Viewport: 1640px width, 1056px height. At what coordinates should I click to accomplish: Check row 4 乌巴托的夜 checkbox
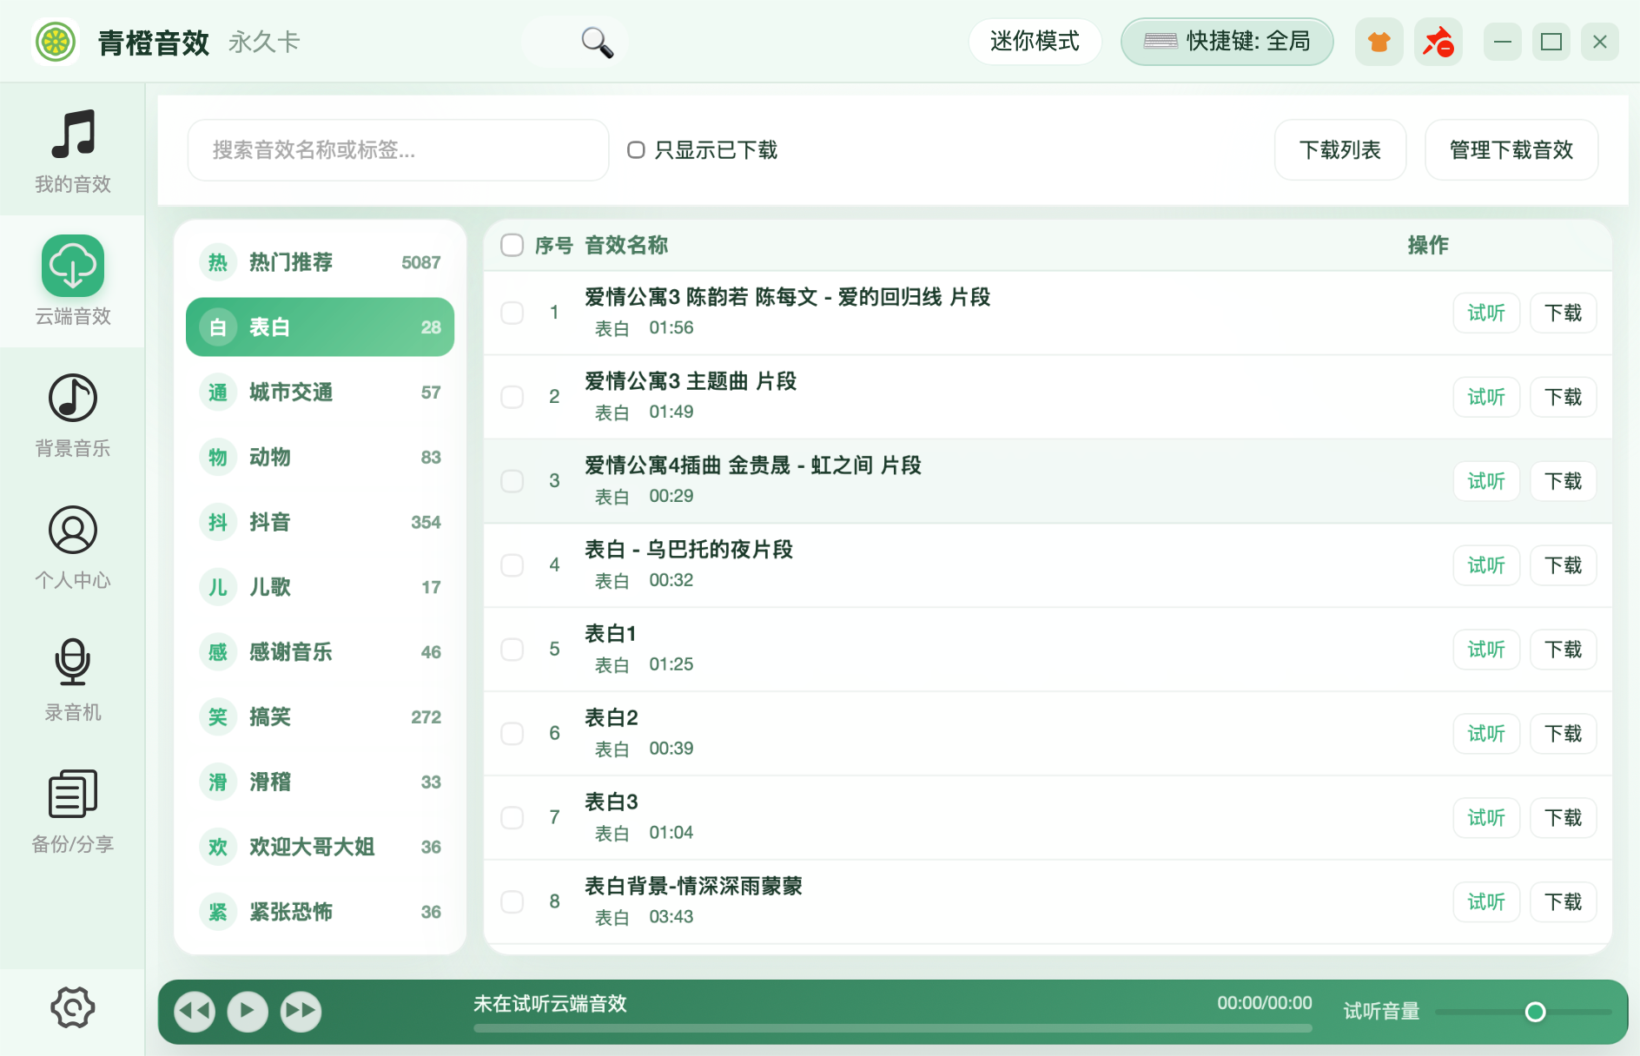(x=512, y=565)
